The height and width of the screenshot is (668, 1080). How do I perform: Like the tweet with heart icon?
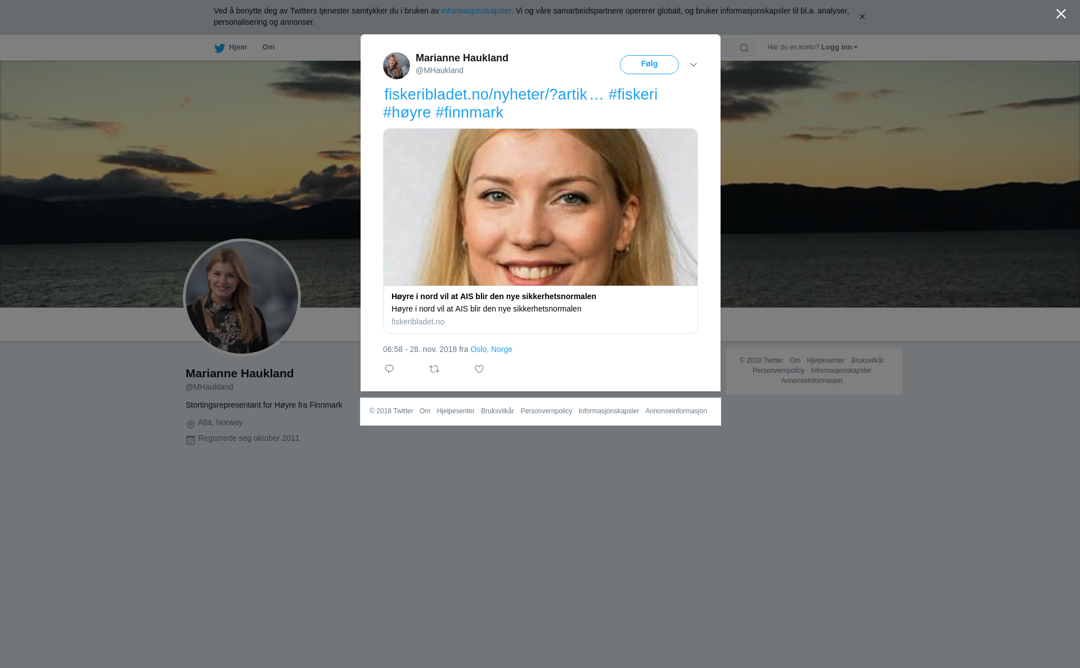click(x=479, y=369)
